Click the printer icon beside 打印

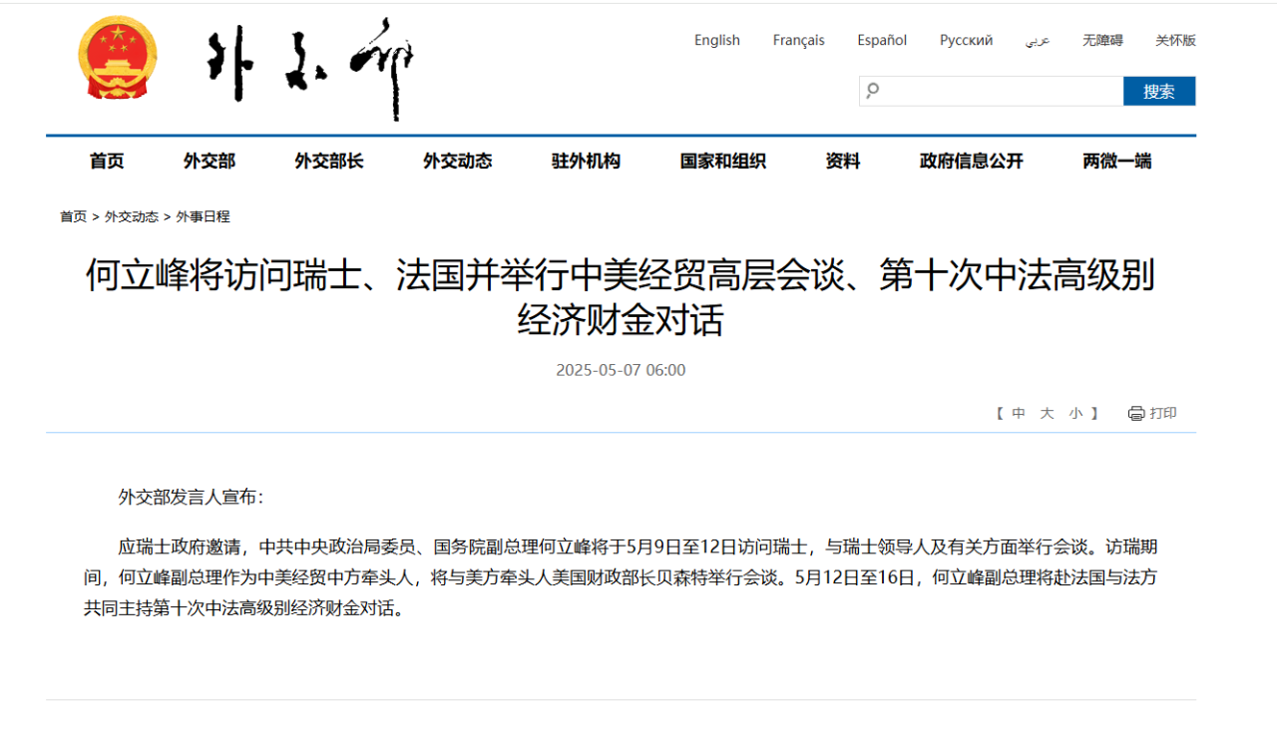click(x=1135, y=414)
